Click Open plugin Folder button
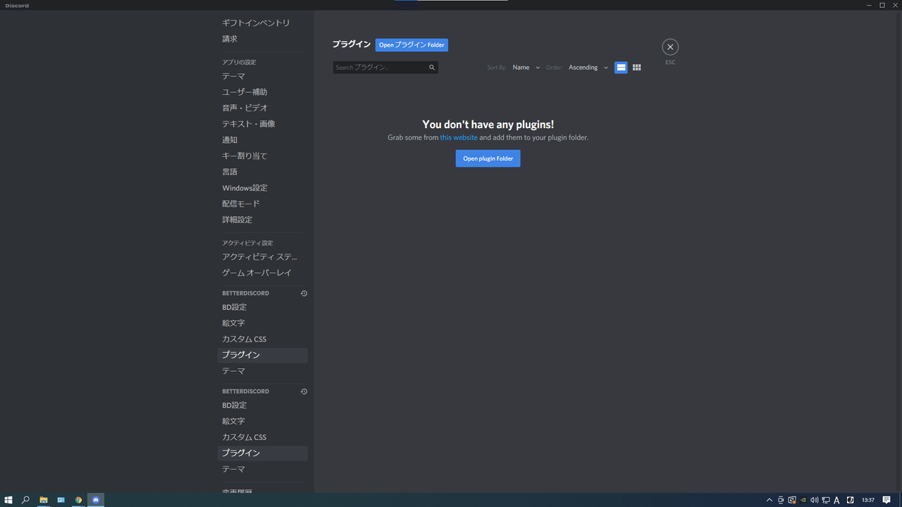The height and width of the screenshot is (507, 902). pos(488,158)
